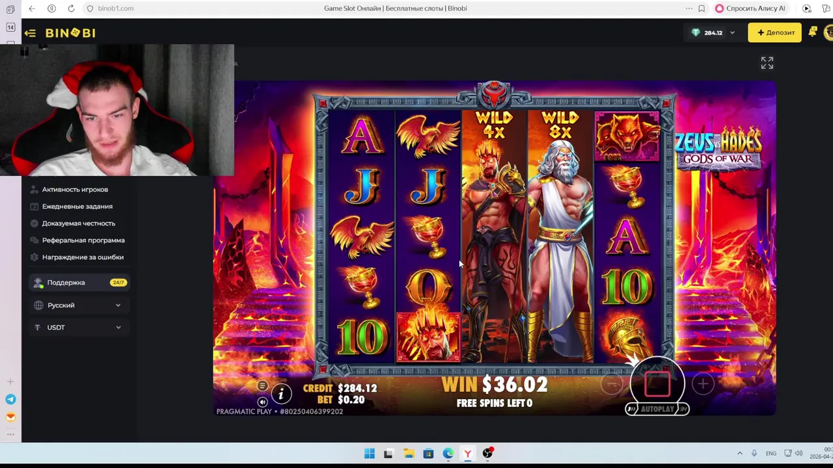The image size is (833, 468).
Task: Open the notifications bell
Action: [x=813, y=32]
